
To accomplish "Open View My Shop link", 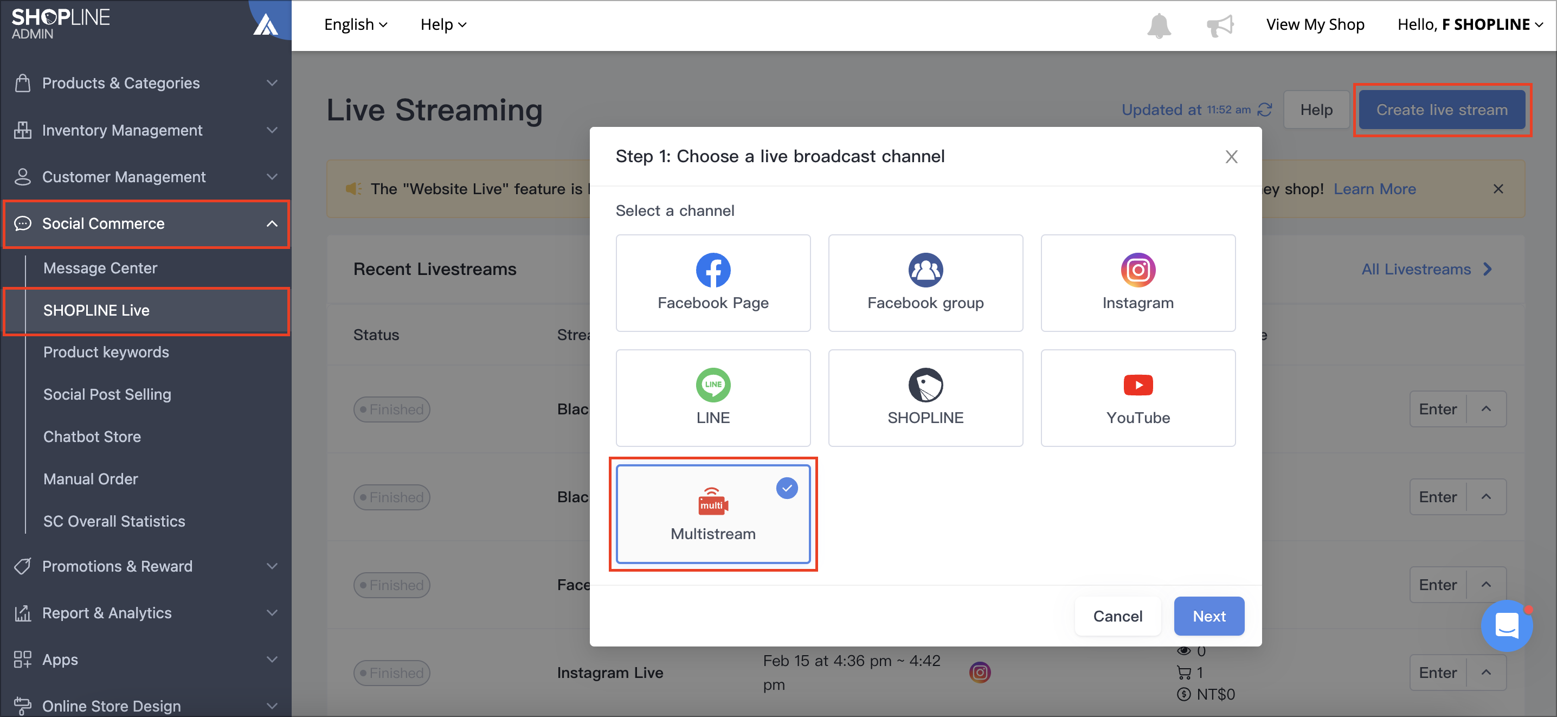I will [x=1315, y=25].
